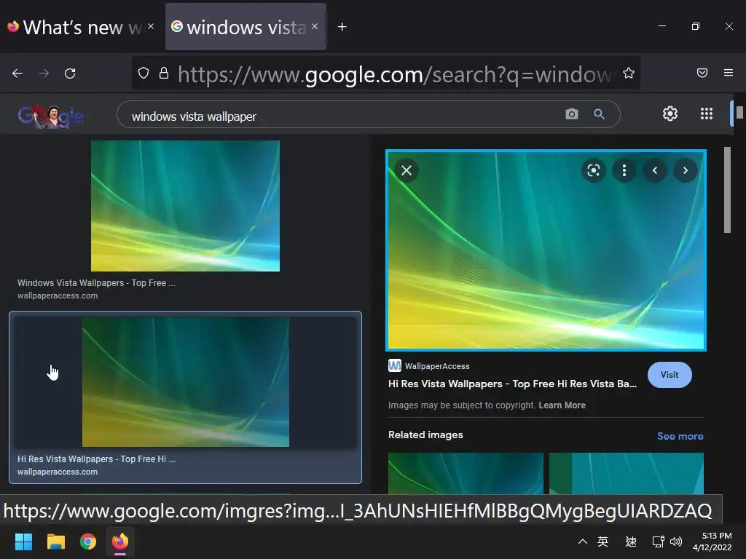Open the Windows Start menu
The image size is (746, 559).
pos(23,542)
